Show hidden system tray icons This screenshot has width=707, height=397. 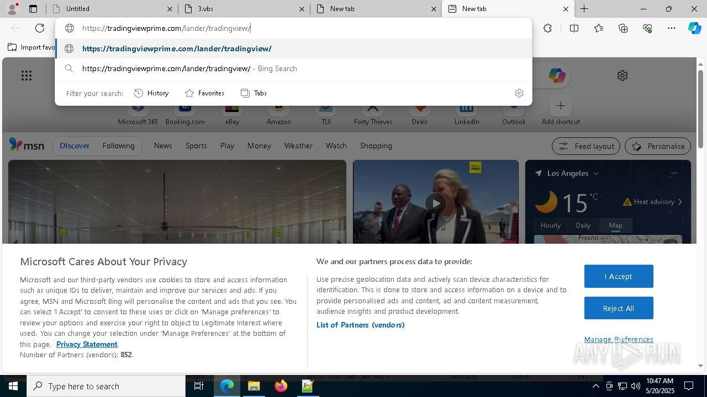point(595,386)
